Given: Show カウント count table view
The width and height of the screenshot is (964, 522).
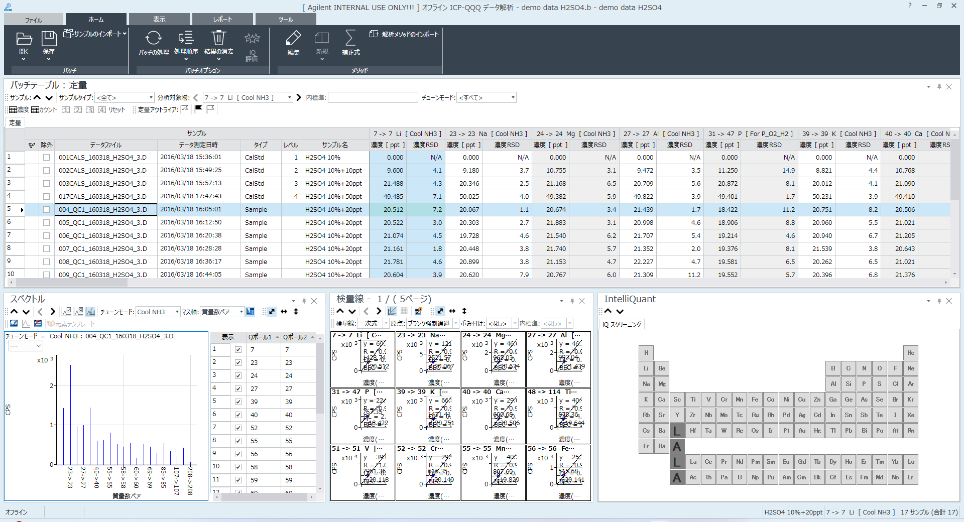Looking at the screenshot, I should (x=44, y=109).
